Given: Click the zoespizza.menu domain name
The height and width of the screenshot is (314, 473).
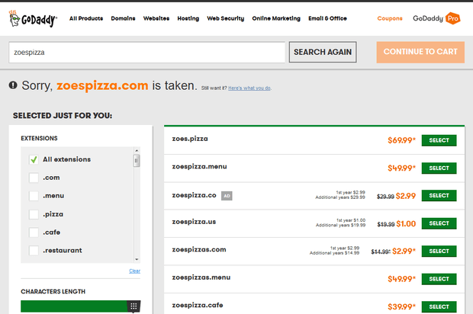Looking at the screenshot, I should tap(199, 167).
